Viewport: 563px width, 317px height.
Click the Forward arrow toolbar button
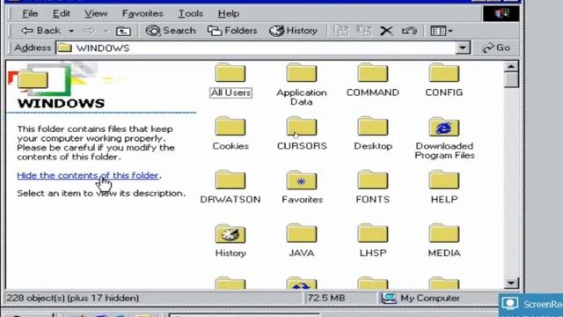pos(89,31)
